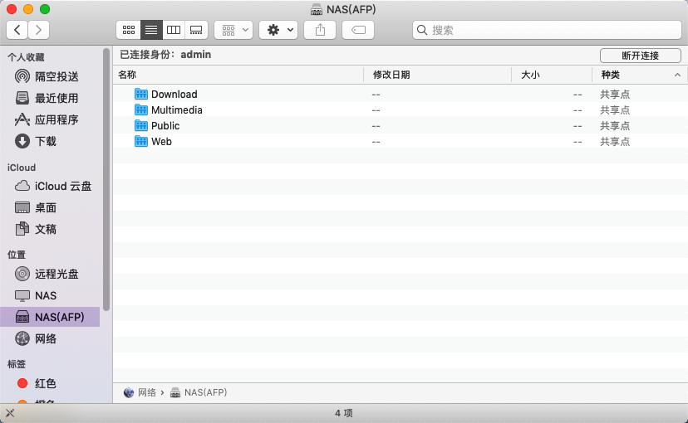The image size is (688, 423).
Task: Click the Share toolbar button
Action: pos(320,30)
